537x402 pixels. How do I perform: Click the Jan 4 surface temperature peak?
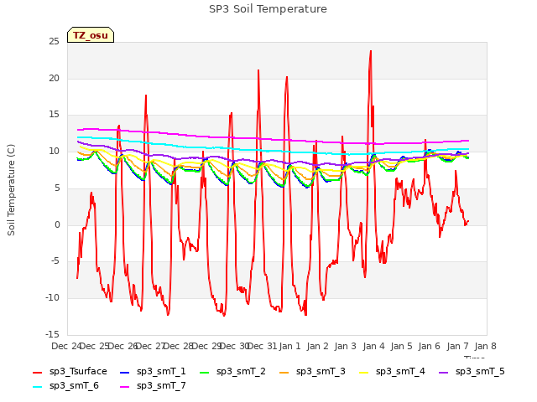click(371, 51)
